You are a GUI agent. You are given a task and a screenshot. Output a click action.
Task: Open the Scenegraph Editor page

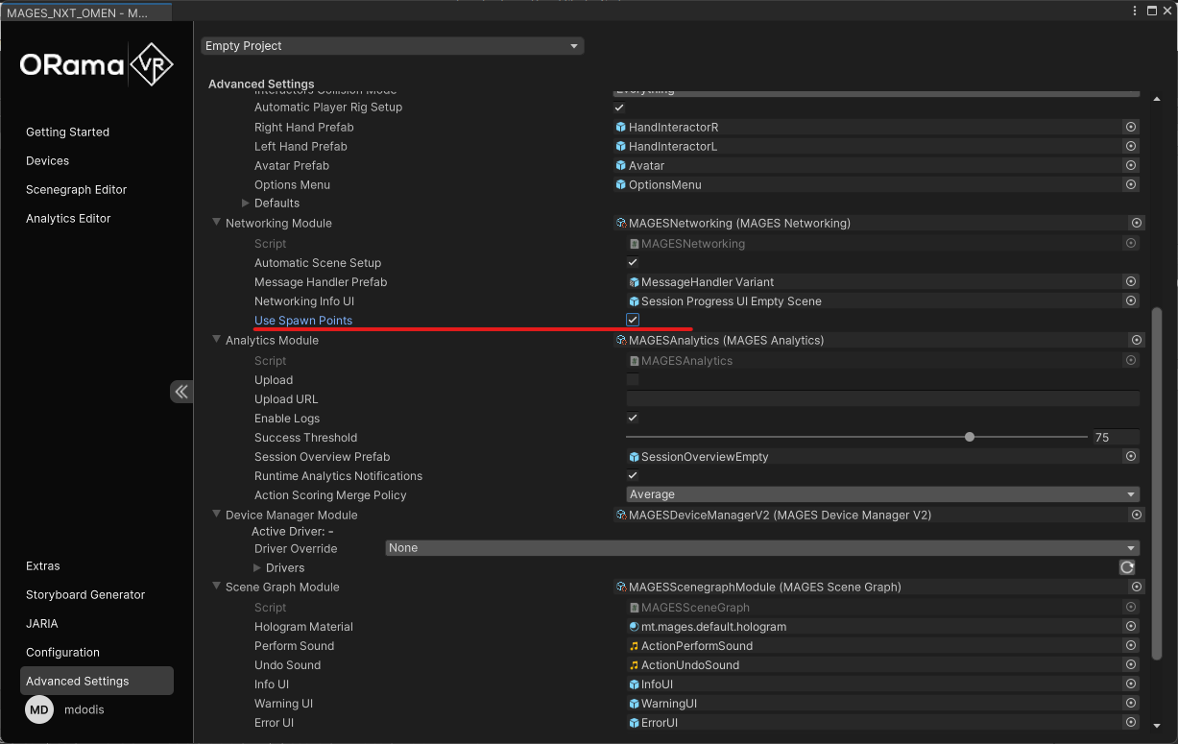pyautogui.click(x=77, y=189)
